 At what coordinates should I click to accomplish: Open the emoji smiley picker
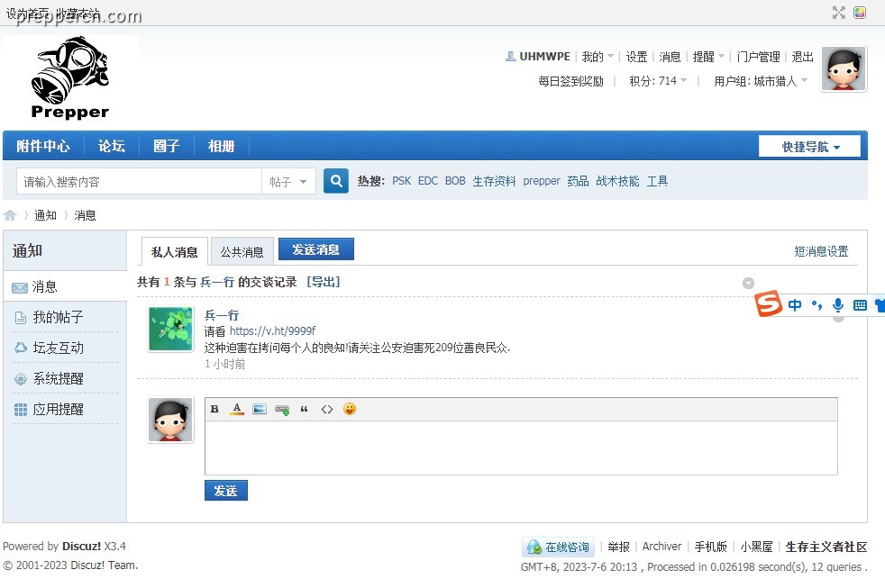click(350, 409)
